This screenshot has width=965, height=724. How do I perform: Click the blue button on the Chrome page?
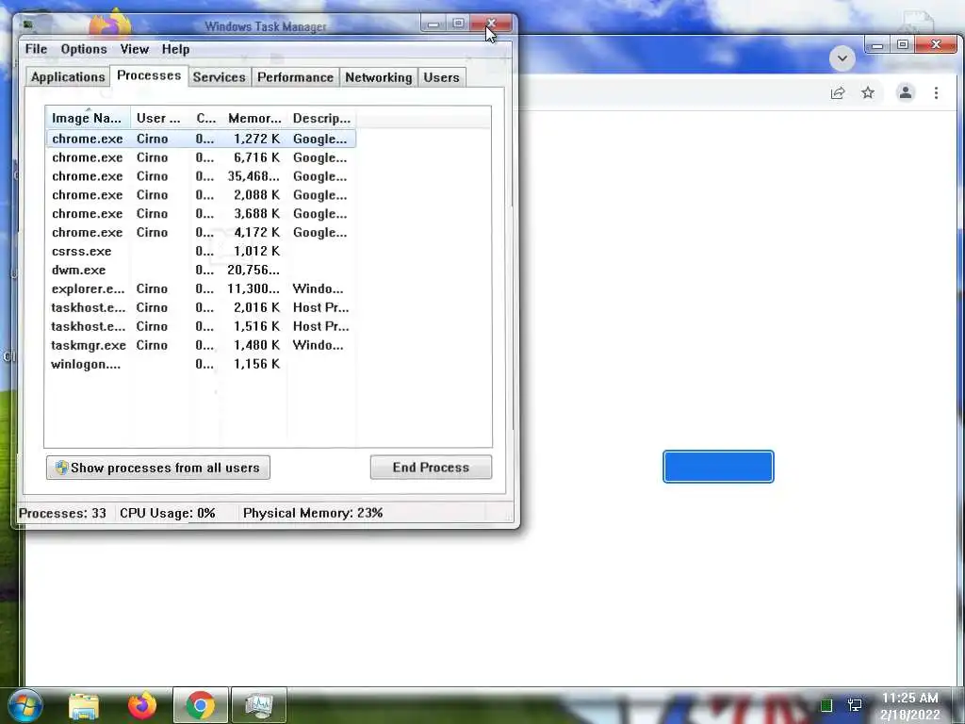coord(718,467)
